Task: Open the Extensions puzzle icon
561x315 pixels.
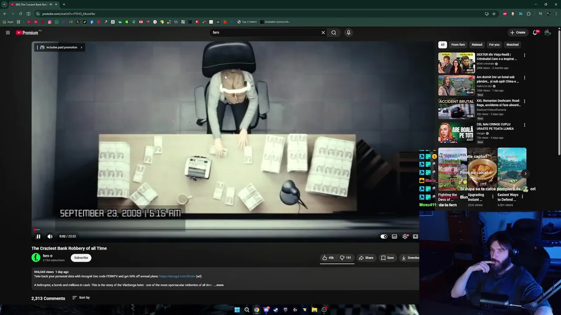Action: [x=529, y=14]
